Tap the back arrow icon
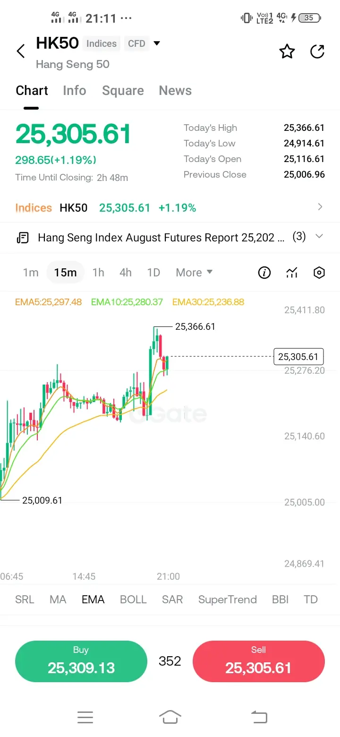This screenshot has height=737, width=340. click(x=20, y=51)
